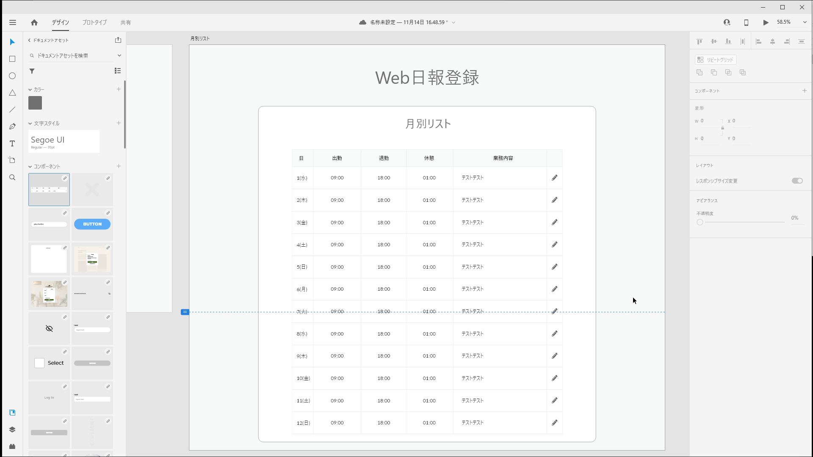
Task: Click the user invite icon
Action: click(727, 22)
